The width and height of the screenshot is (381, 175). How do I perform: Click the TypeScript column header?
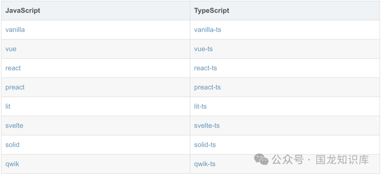click(x=212, y=11)
